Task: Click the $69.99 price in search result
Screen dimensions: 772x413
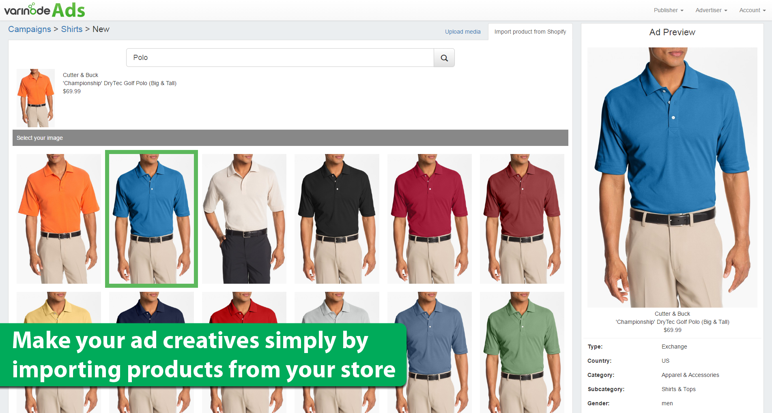Action: coord(72,91)
